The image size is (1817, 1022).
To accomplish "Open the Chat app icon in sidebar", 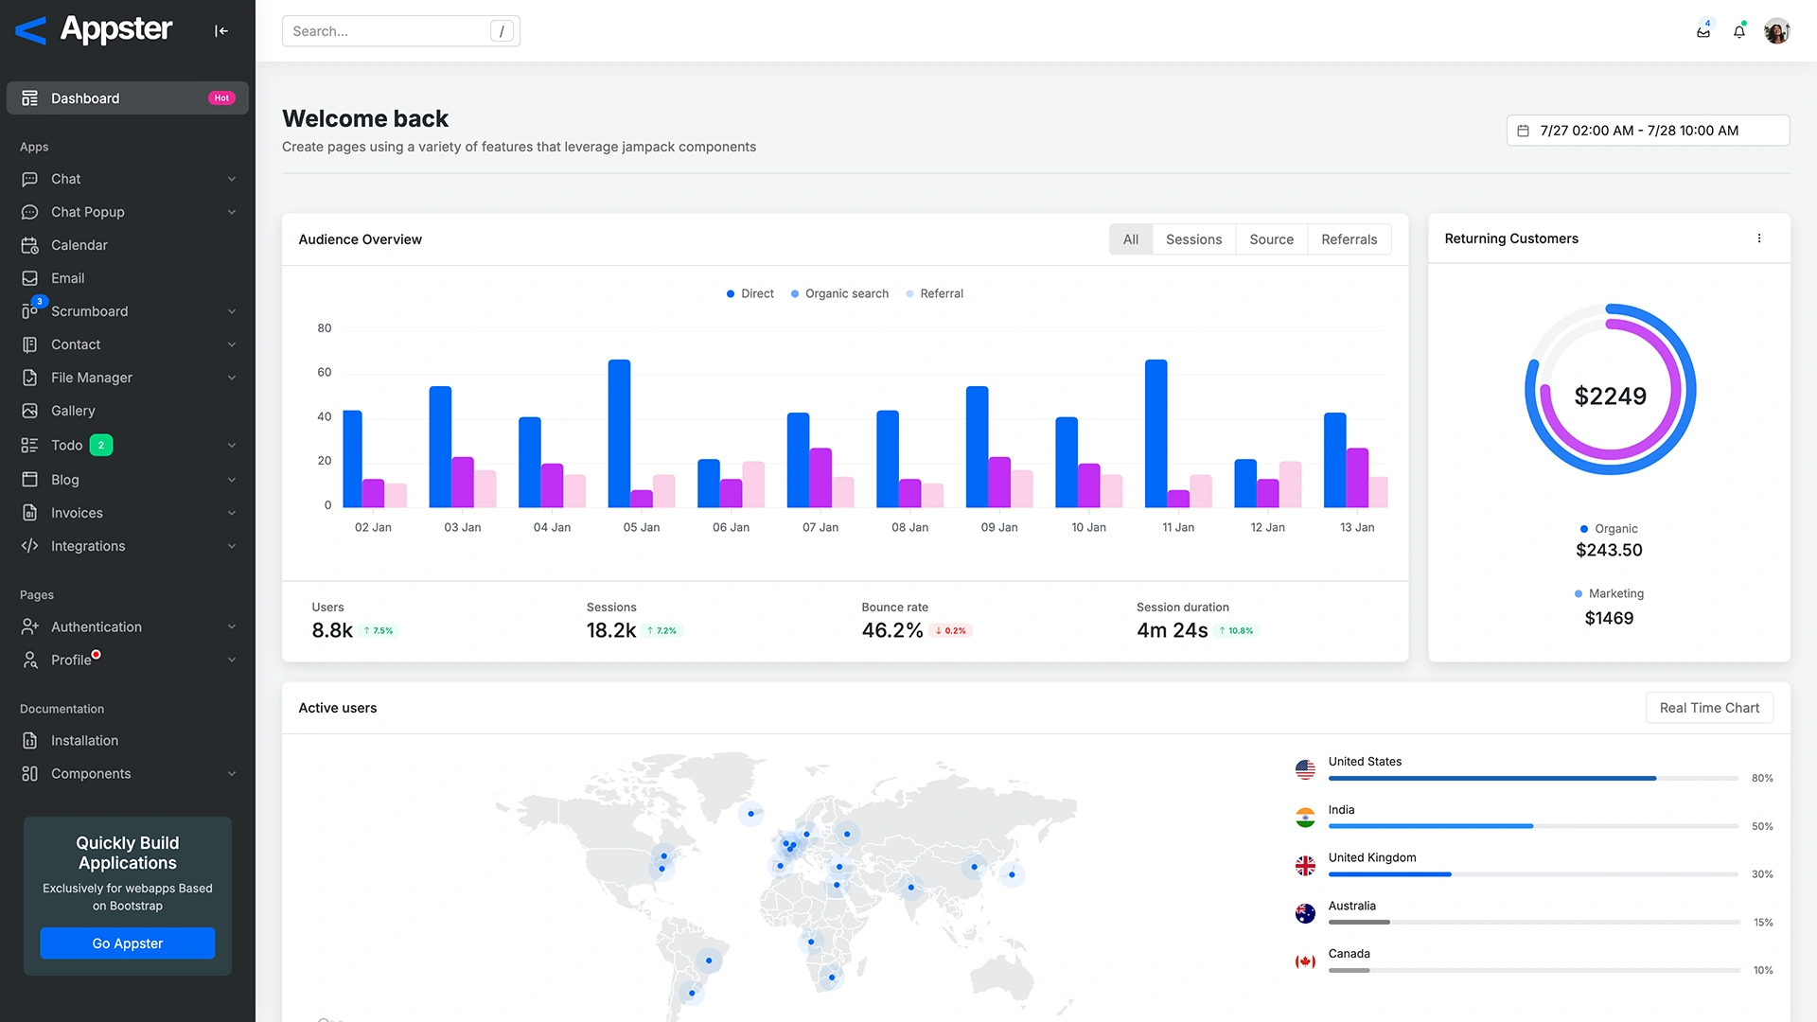I will (31, 179).
